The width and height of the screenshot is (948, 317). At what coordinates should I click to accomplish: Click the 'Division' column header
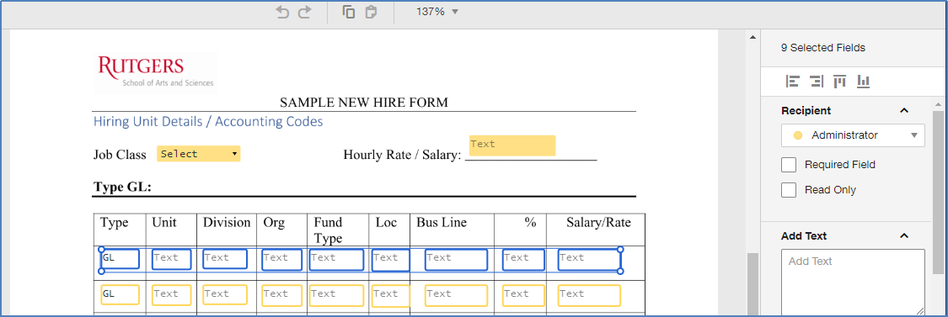(227, 223)
